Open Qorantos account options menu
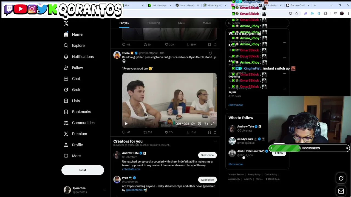Viewport: 351px width, 197px height. pos(104,190)
